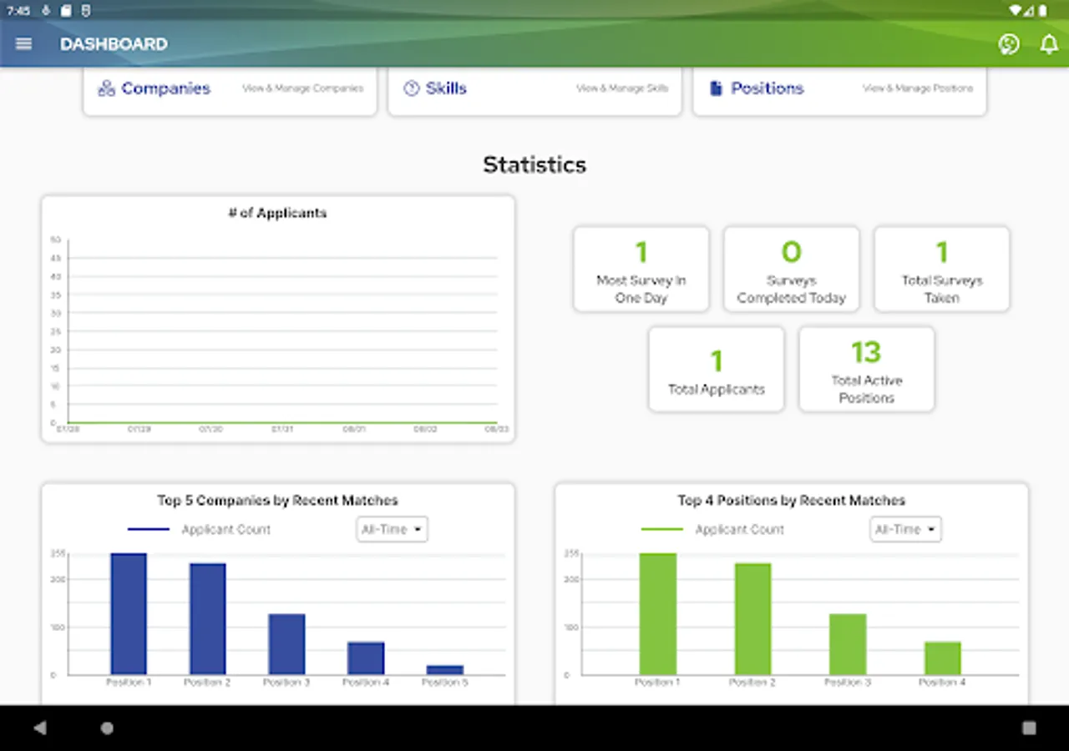This screenshot has width=1069, height=751.
Task: Tap the Android back navigation arrow
Action: click(40, 728)
